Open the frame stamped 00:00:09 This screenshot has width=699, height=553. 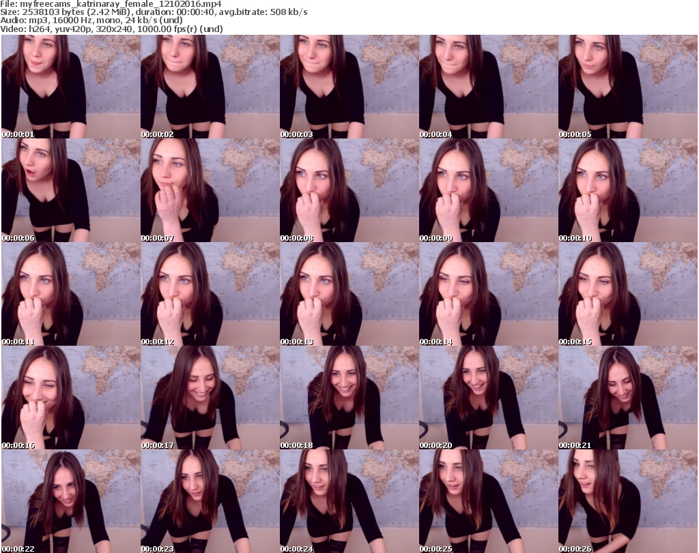coord(489,190)
